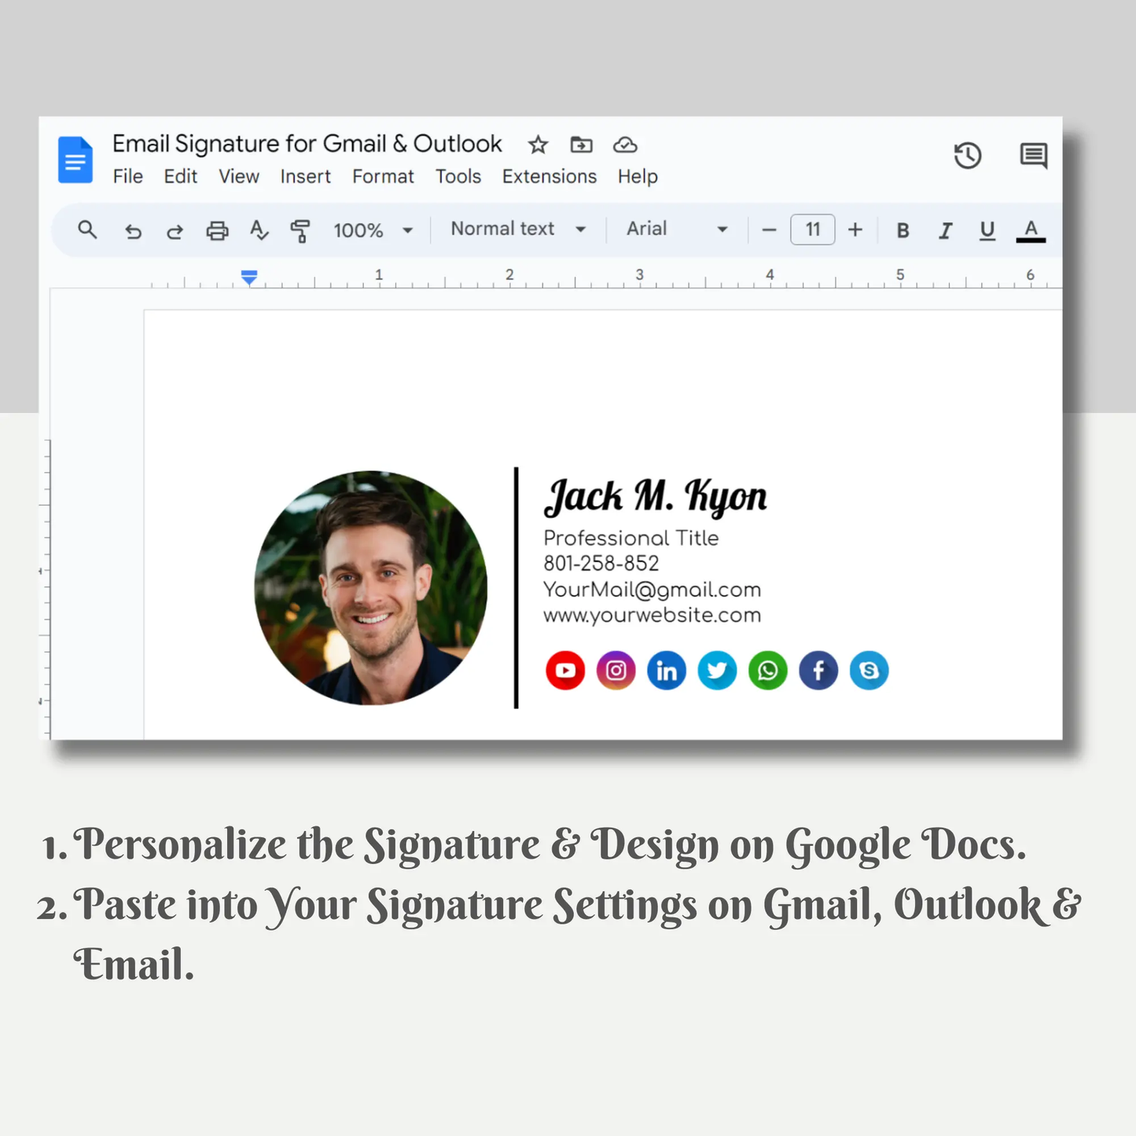Viewport: 1136px width, 1136px height.
Task: Click the WhatsApp social icon
Action: (768, 671)
